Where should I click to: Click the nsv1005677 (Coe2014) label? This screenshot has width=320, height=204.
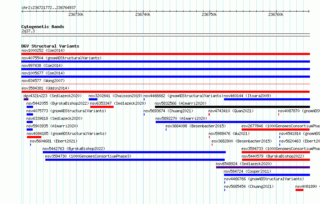[43, 73]
